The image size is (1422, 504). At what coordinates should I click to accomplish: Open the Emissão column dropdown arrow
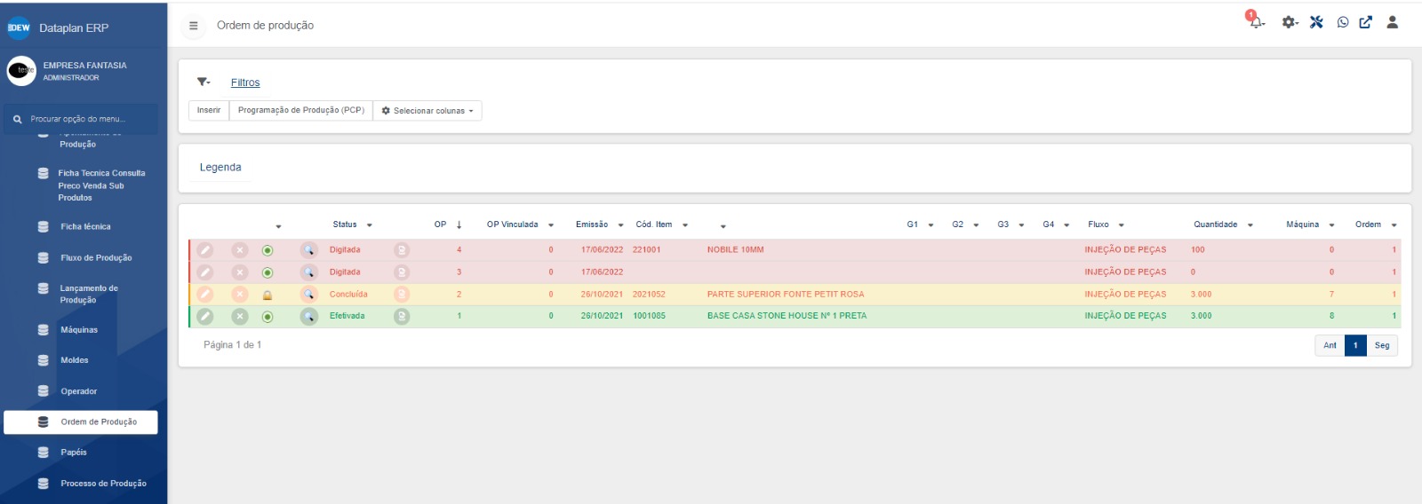pyautogui.click(x=620, y=225)
